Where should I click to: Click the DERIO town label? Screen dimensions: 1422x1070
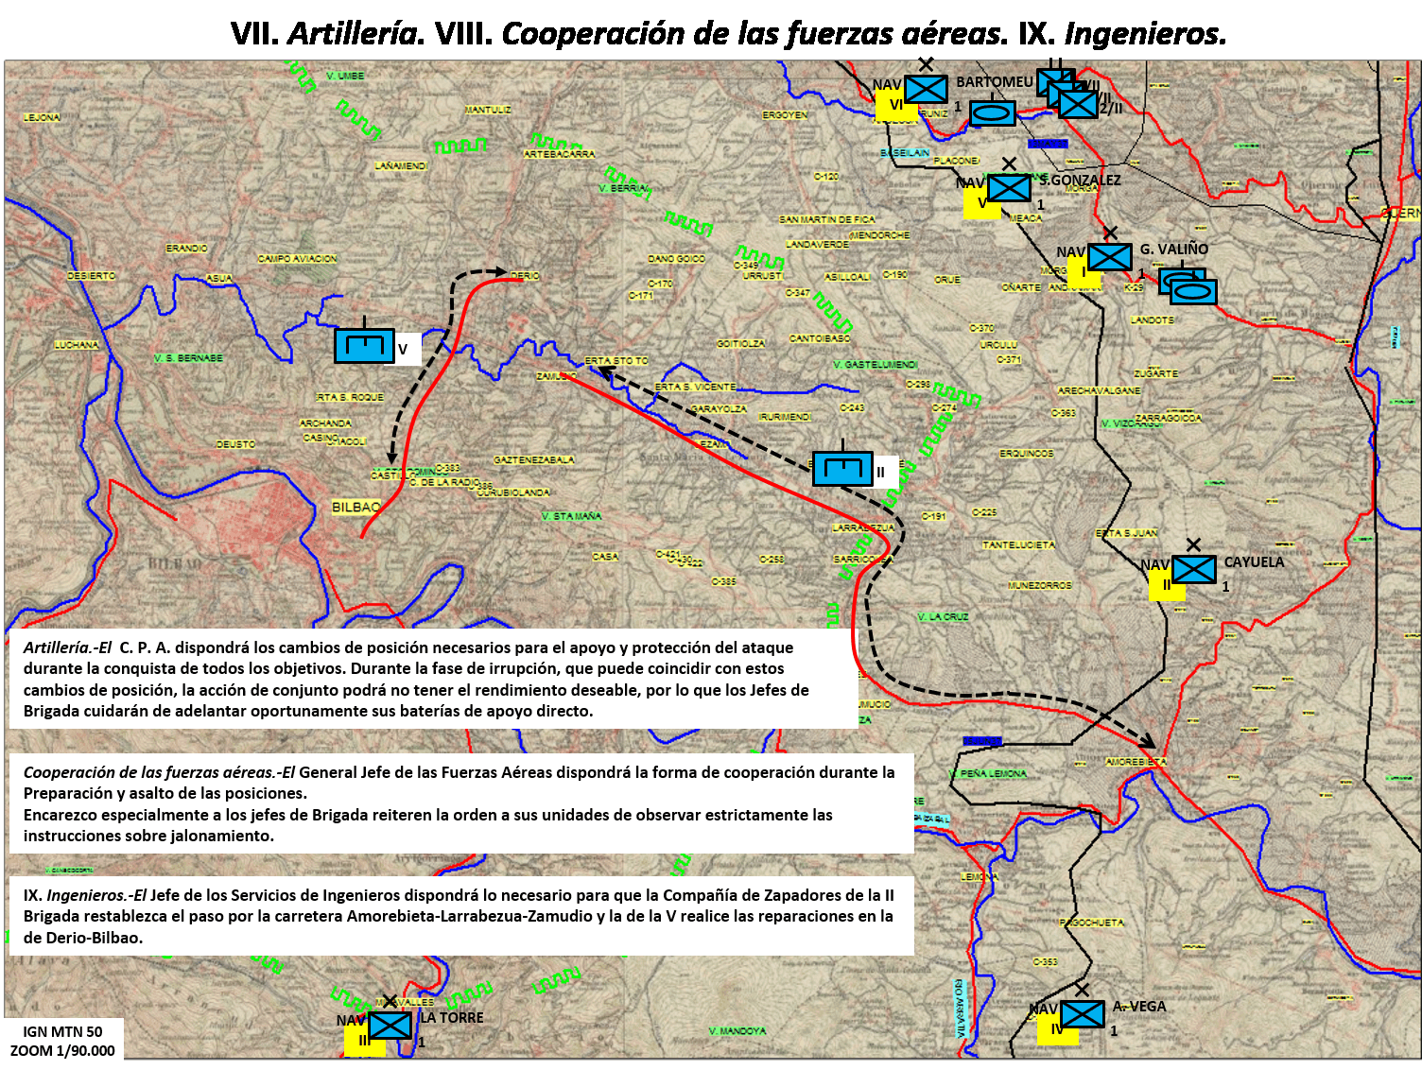(525, 276)
